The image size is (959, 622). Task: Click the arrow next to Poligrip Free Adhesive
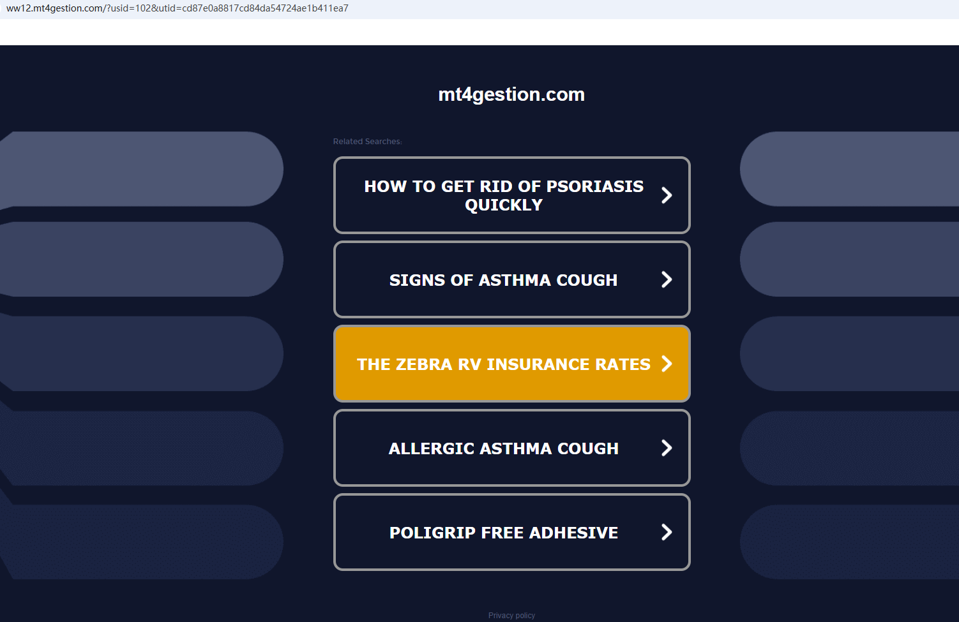pyautogui.click(x=667, y=532)
